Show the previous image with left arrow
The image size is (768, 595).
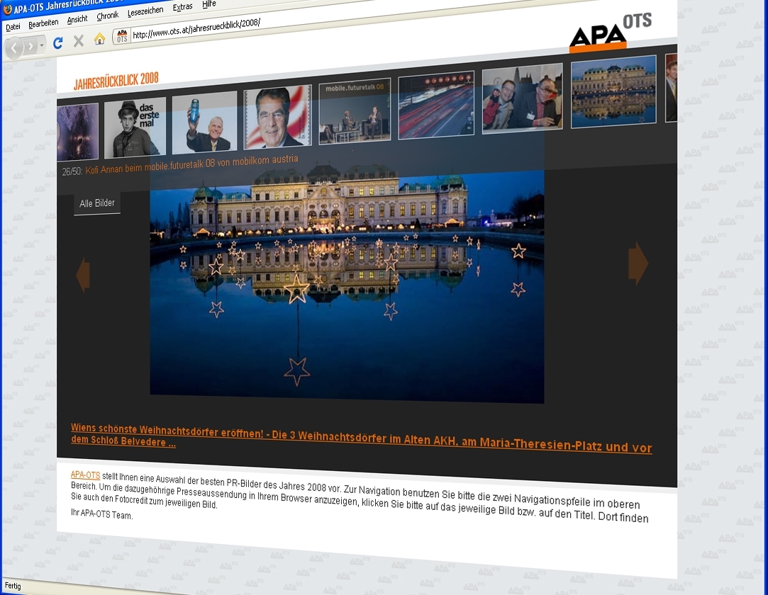pyautogui.click(x=83, y=275)
